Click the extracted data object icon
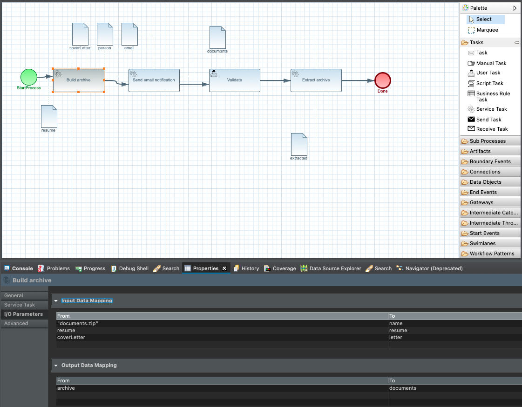This screenshot has height=407, width=522. (x=299, y=144)
